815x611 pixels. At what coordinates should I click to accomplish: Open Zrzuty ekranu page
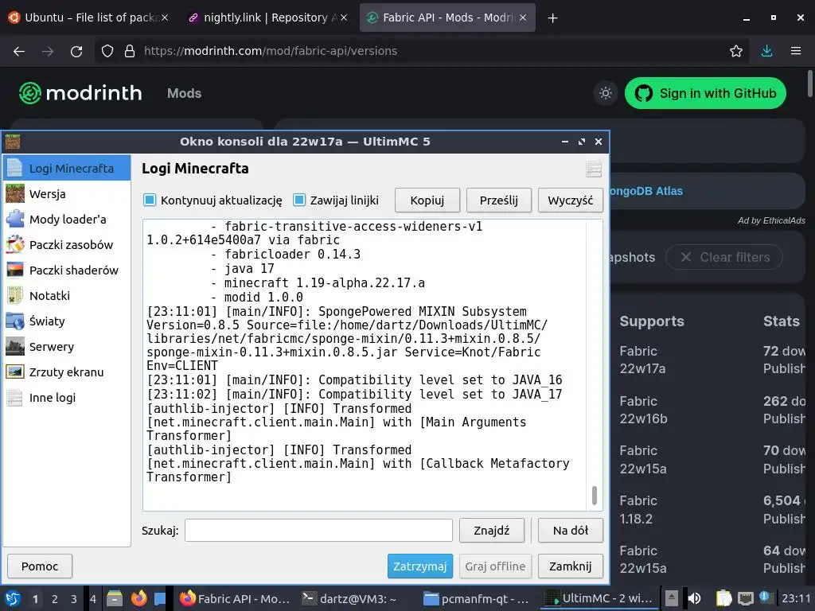(67, 372)
